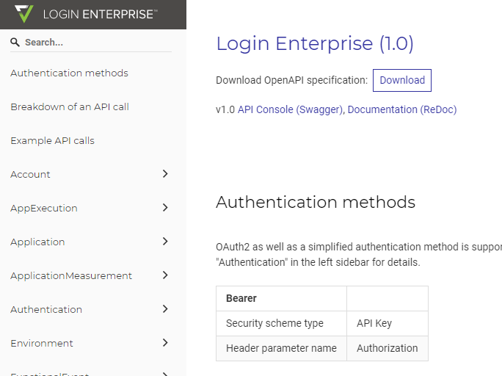Expand the Environment chevron

165,343
